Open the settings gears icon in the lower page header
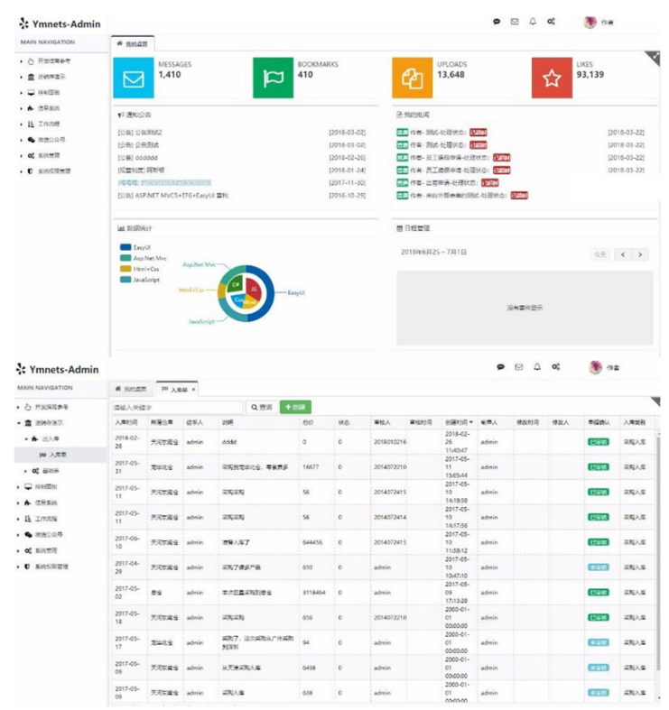Viewport: 669px width, 710px height. (x=557, y=367)
